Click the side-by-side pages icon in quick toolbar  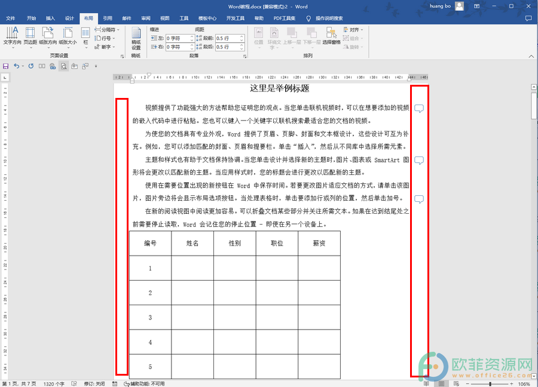pos(42,66)
